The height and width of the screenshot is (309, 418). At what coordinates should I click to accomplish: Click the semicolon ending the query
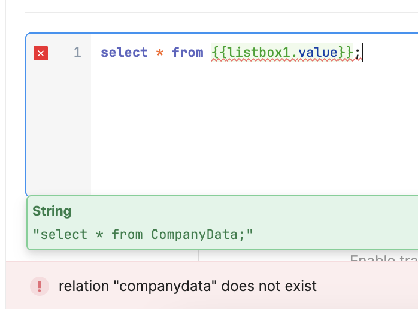tap(358, 53)
